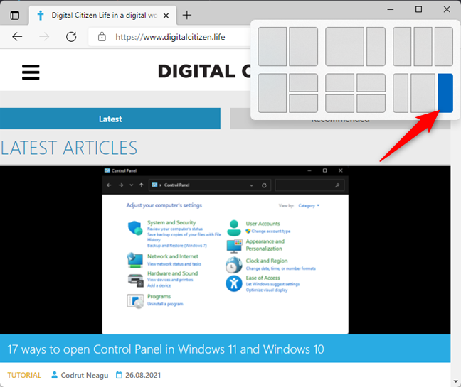Snap to top-right zone of three-pane layout
Viewport: 461px width, 387px height.
pyautogui.click(x=303, y=82)
